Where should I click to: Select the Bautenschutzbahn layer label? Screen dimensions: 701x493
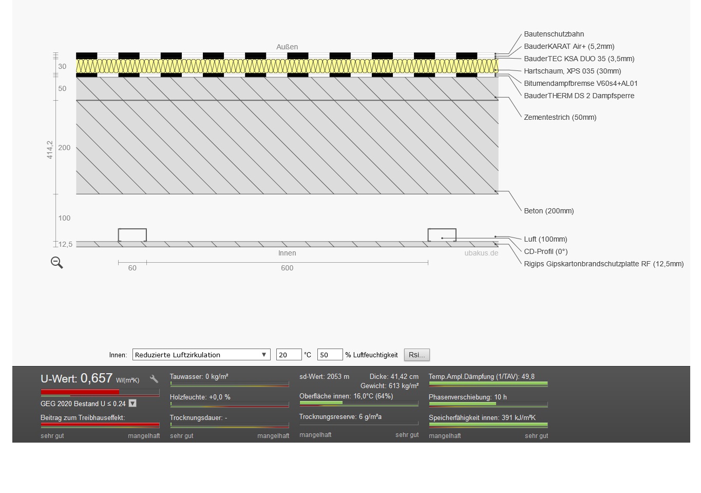coord(554,34)
